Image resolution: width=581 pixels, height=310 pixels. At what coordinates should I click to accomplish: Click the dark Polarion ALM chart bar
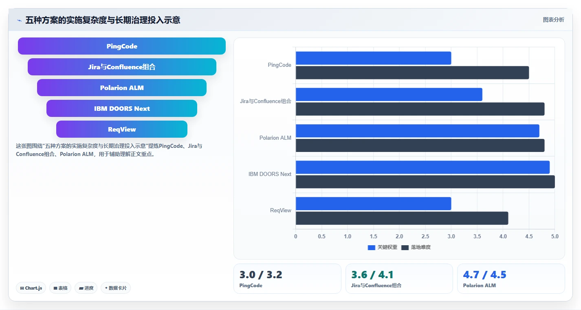(420, 145)
